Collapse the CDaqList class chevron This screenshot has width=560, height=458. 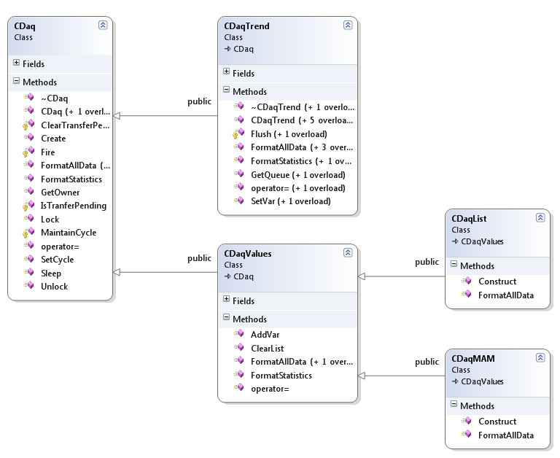point(540,217)
